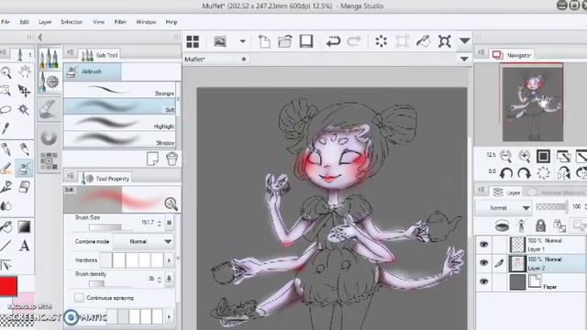
Task: Open the Combine mode dropdown
Action: 143,242
